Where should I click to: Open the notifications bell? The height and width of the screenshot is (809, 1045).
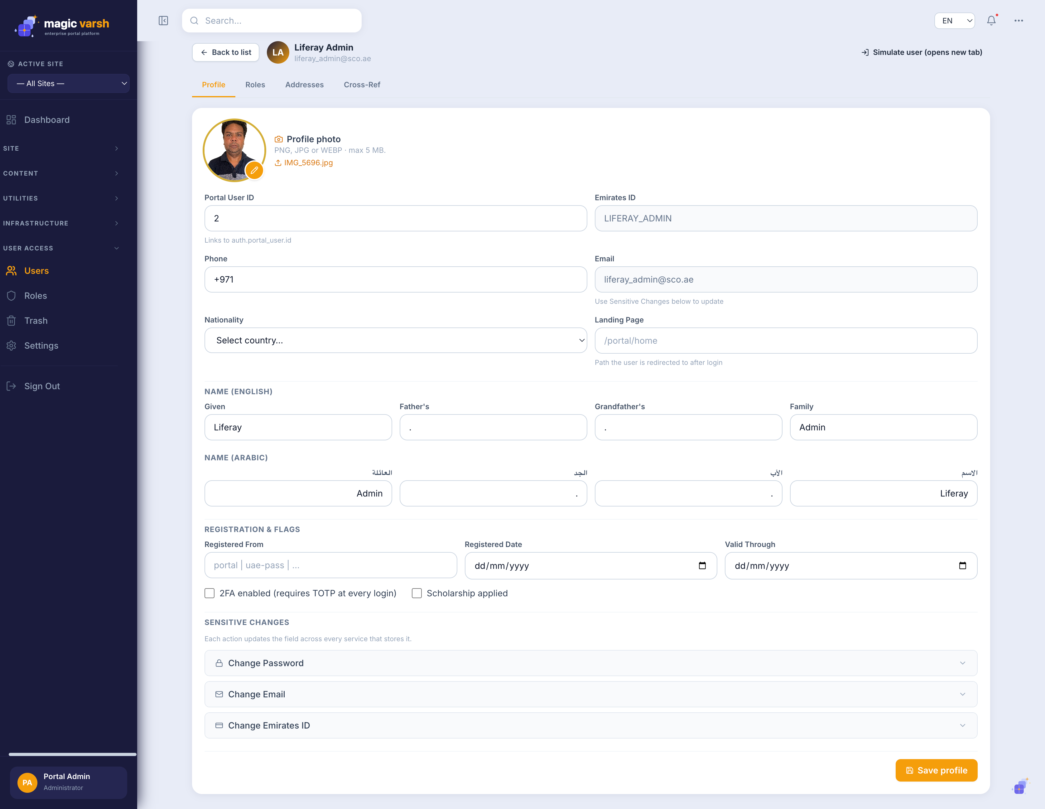(991, 21)
